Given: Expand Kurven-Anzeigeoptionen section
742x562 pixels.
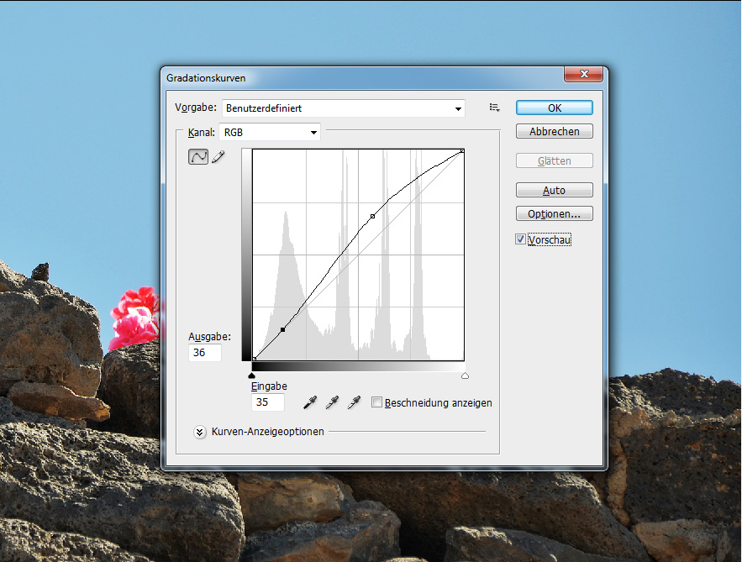Looking at the screenshot, I should (x=200, y=432).
